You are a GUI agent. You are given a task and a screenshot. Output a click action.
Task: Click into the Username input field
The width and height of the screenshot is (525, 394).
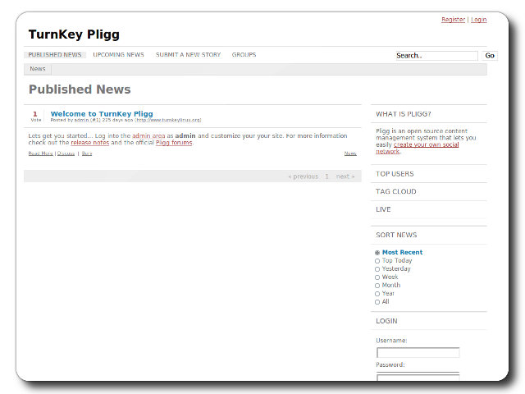point(418,353)
